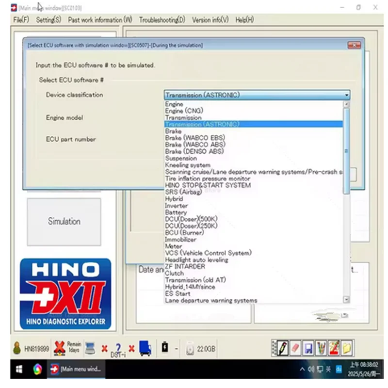Click the volume speaker tray icon
Viewport: 388px width, 388px height.
coord(311,370)
